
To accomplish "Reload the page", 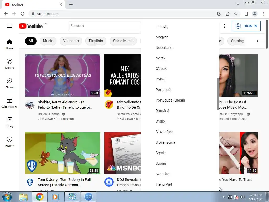I will click(23, 14).
